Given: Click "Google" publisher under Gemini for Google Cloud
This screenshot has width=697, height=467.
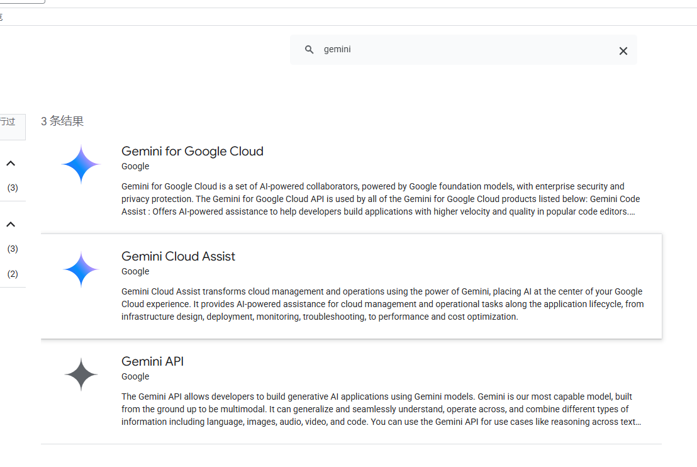Looking at the screenshot, I should point(135,166).
